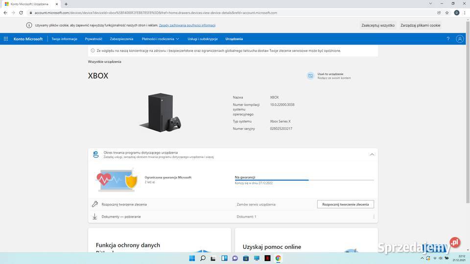Open the taskbar clock and date

(459, 258)
